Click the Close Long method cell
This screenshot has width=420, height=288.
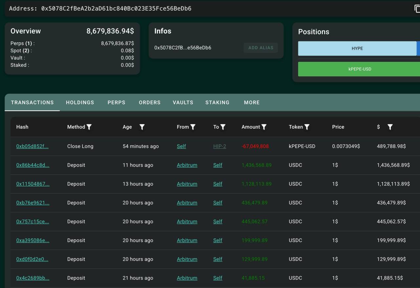tap(80, 146)
